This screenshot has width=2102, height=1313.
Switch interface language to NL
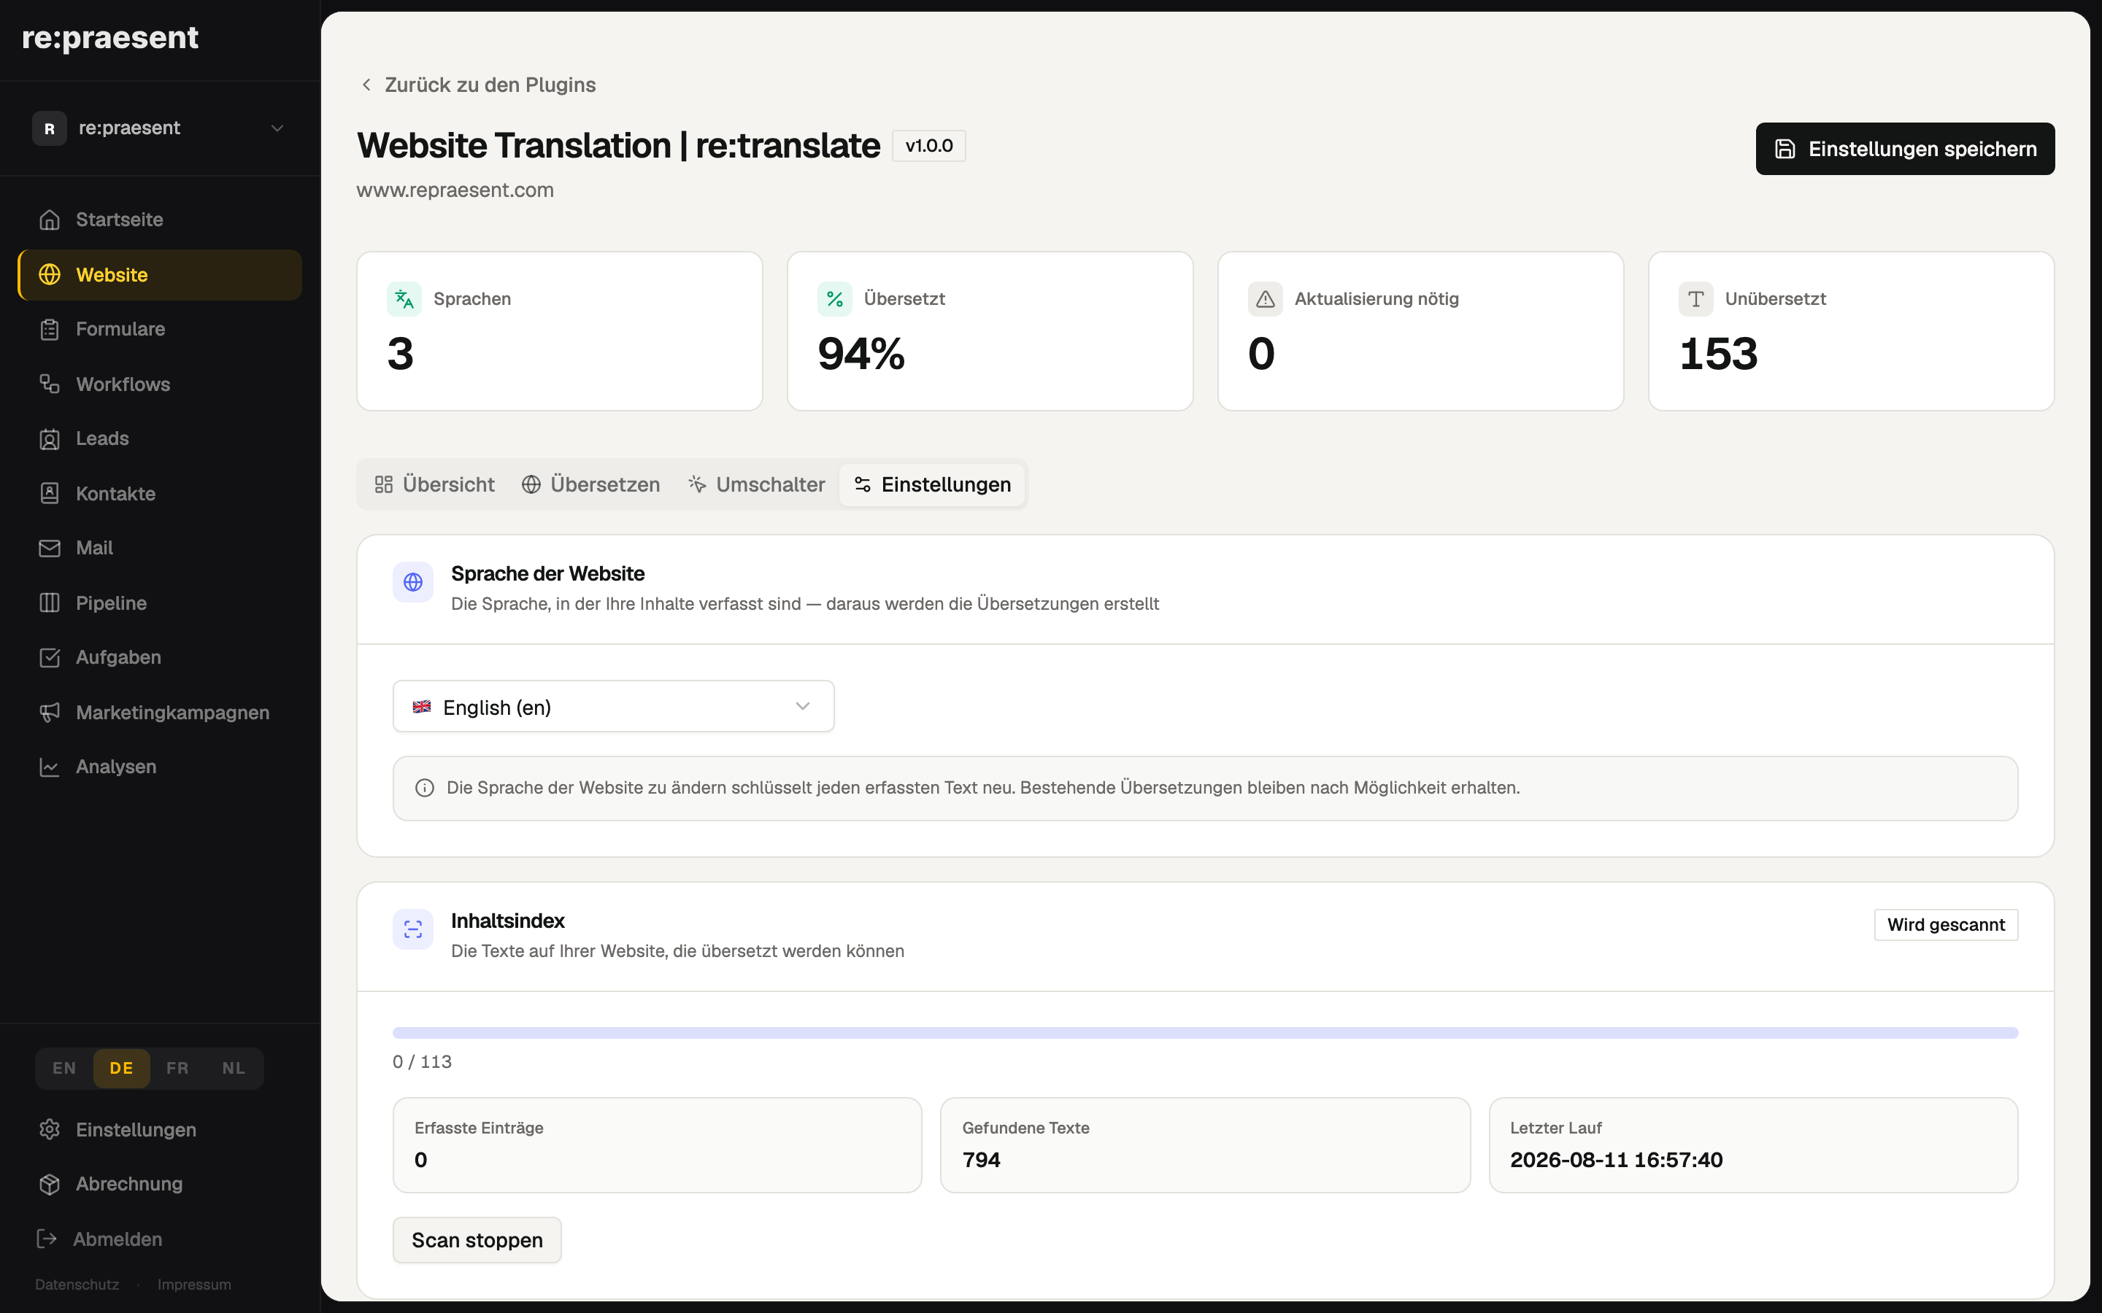(x=234, y=1068)
